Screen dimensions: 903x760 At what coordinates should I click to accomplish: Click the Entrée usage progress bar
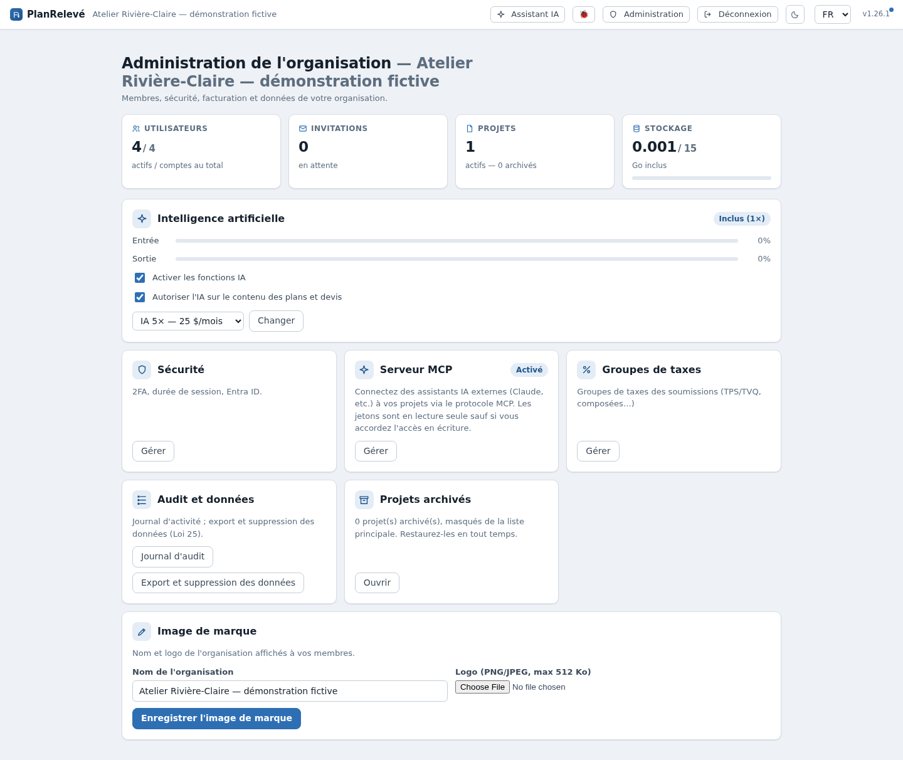(x=457, y=241)
